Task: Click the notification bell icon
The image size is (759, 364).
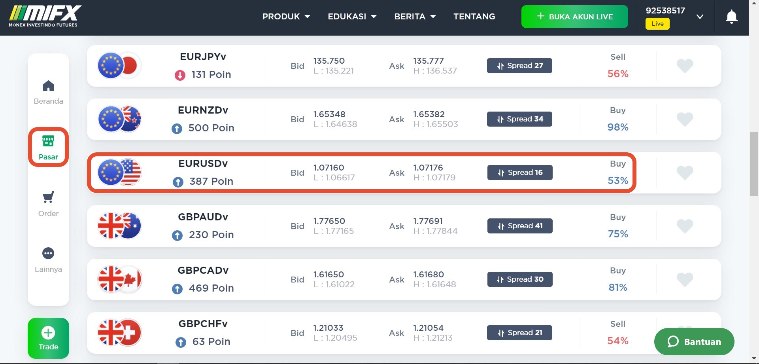Action: click(x=731, y=17)
